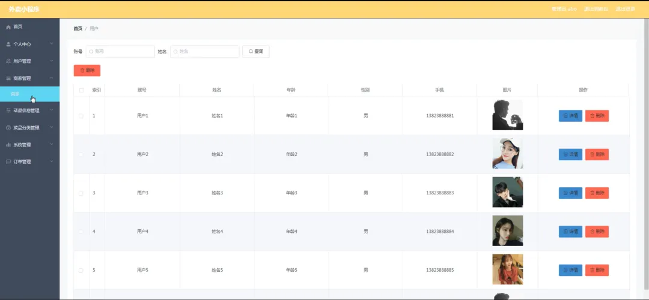Click the 查询 search button
The width and height of the screenshot is (649, 300).
coord(256,52)
